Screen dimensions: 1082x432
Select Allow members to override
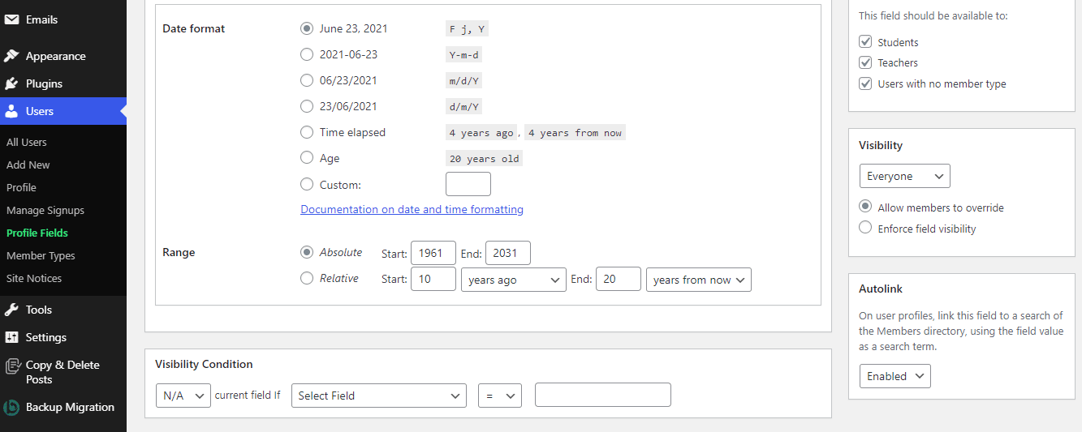(865, 207)
